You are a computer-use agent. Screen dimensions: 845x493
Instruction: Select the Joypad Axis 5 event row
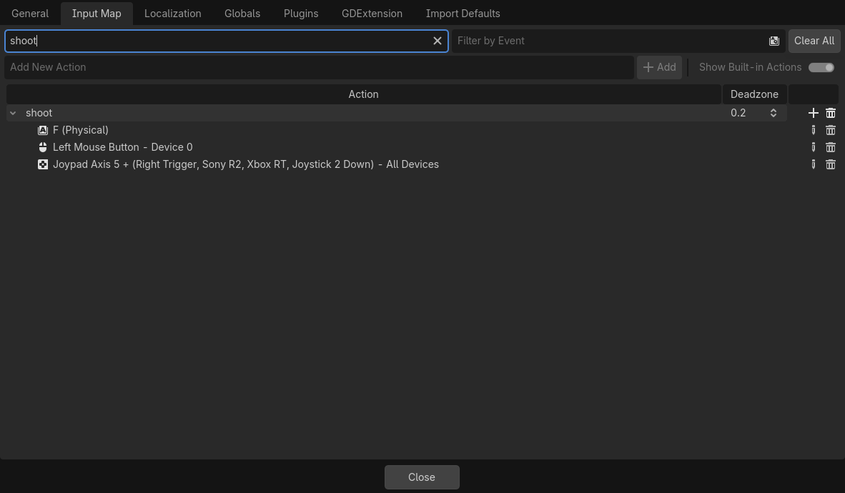coord(396,164)
